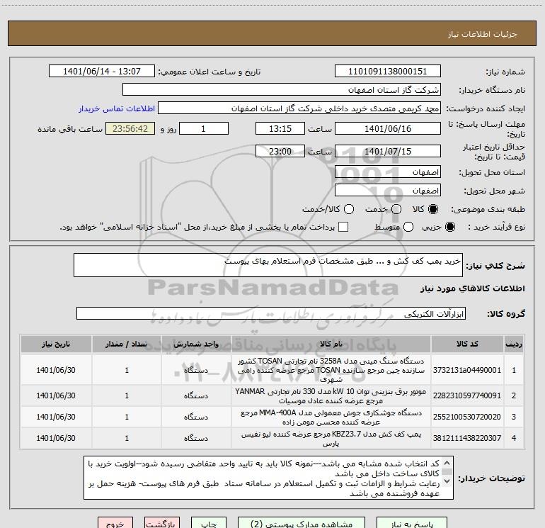The width and height of the screenshot is (545, 528).
Task: Open اطلاعات تماس خریدار link
Action: click(x=117, y=108)
